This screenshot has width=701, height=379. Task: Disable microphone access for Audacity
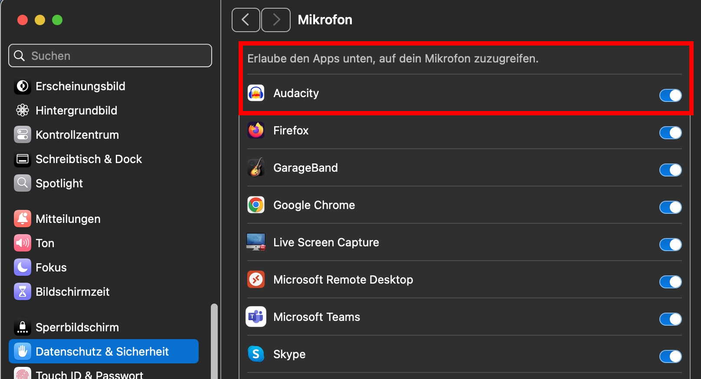[670, 95]
